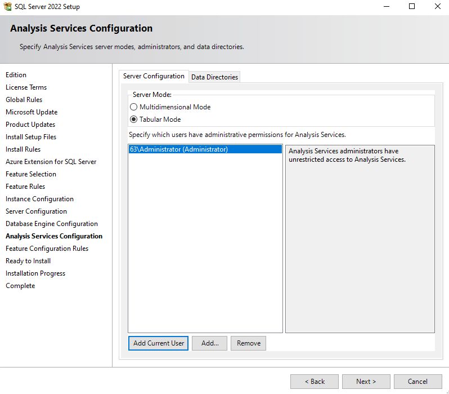The width and height of the screenshot is (449, 394).
Task: Select 63\Administrator in the administrators list
Action: [205, 149]
